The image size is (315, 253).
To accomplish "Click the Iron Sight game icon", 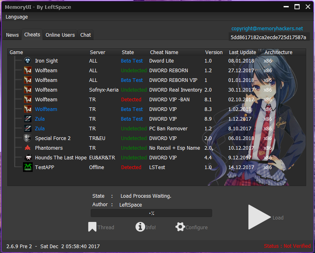I will click(x=27, y=61).
